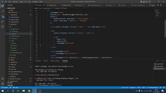Toggle the secondary side bar
The height and width of the screenshot is (93, 166).
pos(146,2)
